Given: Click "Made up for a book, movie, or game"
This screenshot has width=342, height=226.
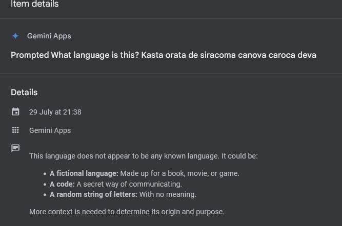Looking at the screenshot, I should tap(179, 173).
